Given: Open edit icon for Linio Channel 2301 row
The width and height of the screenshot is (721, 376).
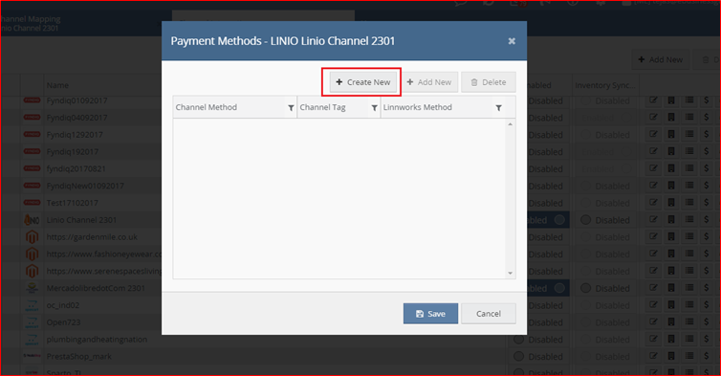Looking at the screenshot, I should tap(653, 219).
